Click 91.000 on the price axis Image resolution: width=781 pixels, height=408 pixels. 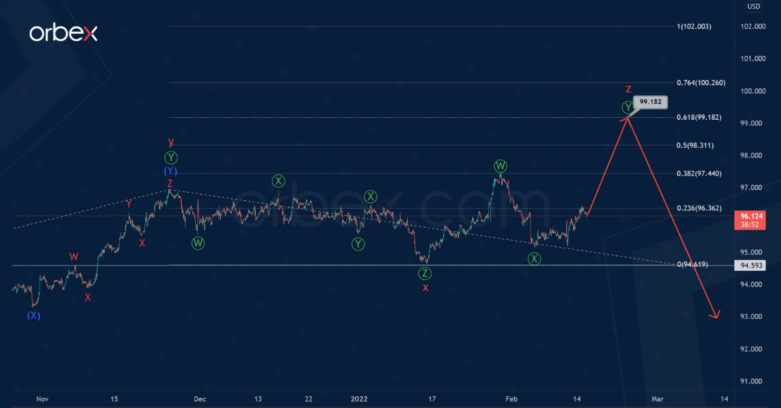752,381
